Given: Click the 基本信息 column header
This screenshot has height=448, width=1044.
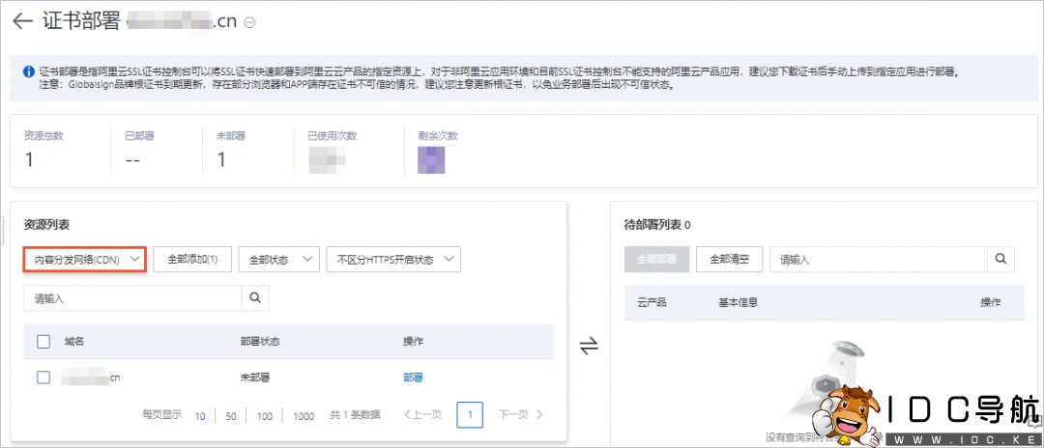Looking at the screenshot, I should point(737,302).
